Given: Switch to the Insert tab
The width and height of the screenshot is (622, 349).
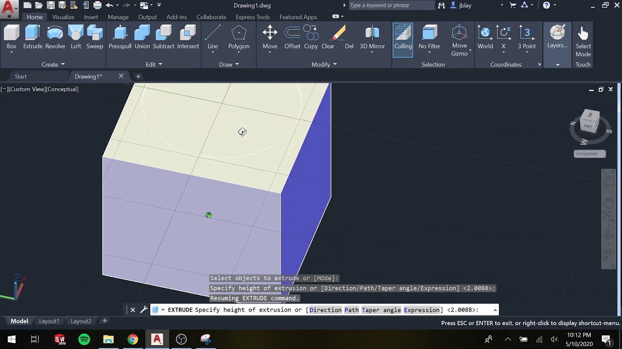Looking at the screenshot, I should coord(91,17).
